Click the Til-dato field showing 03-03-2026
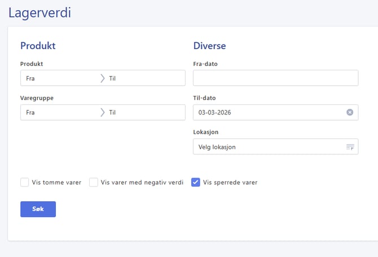 [x=265, y=112]
